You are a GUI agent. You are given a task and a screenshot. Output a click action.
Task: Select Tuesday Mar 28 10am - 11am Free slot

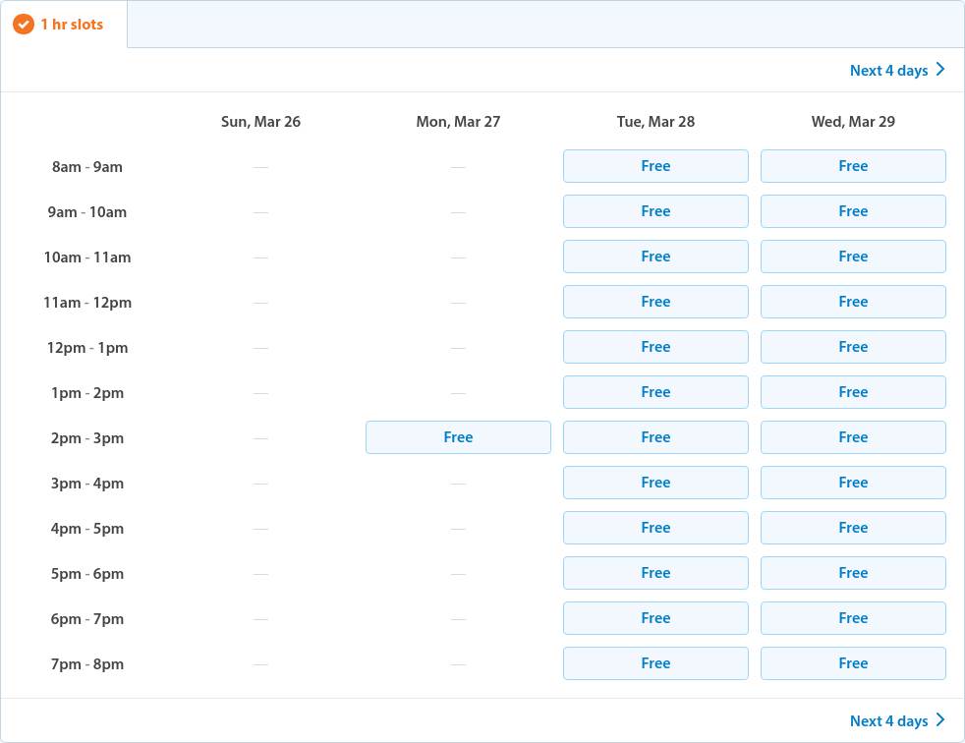[x=655, y=257]
